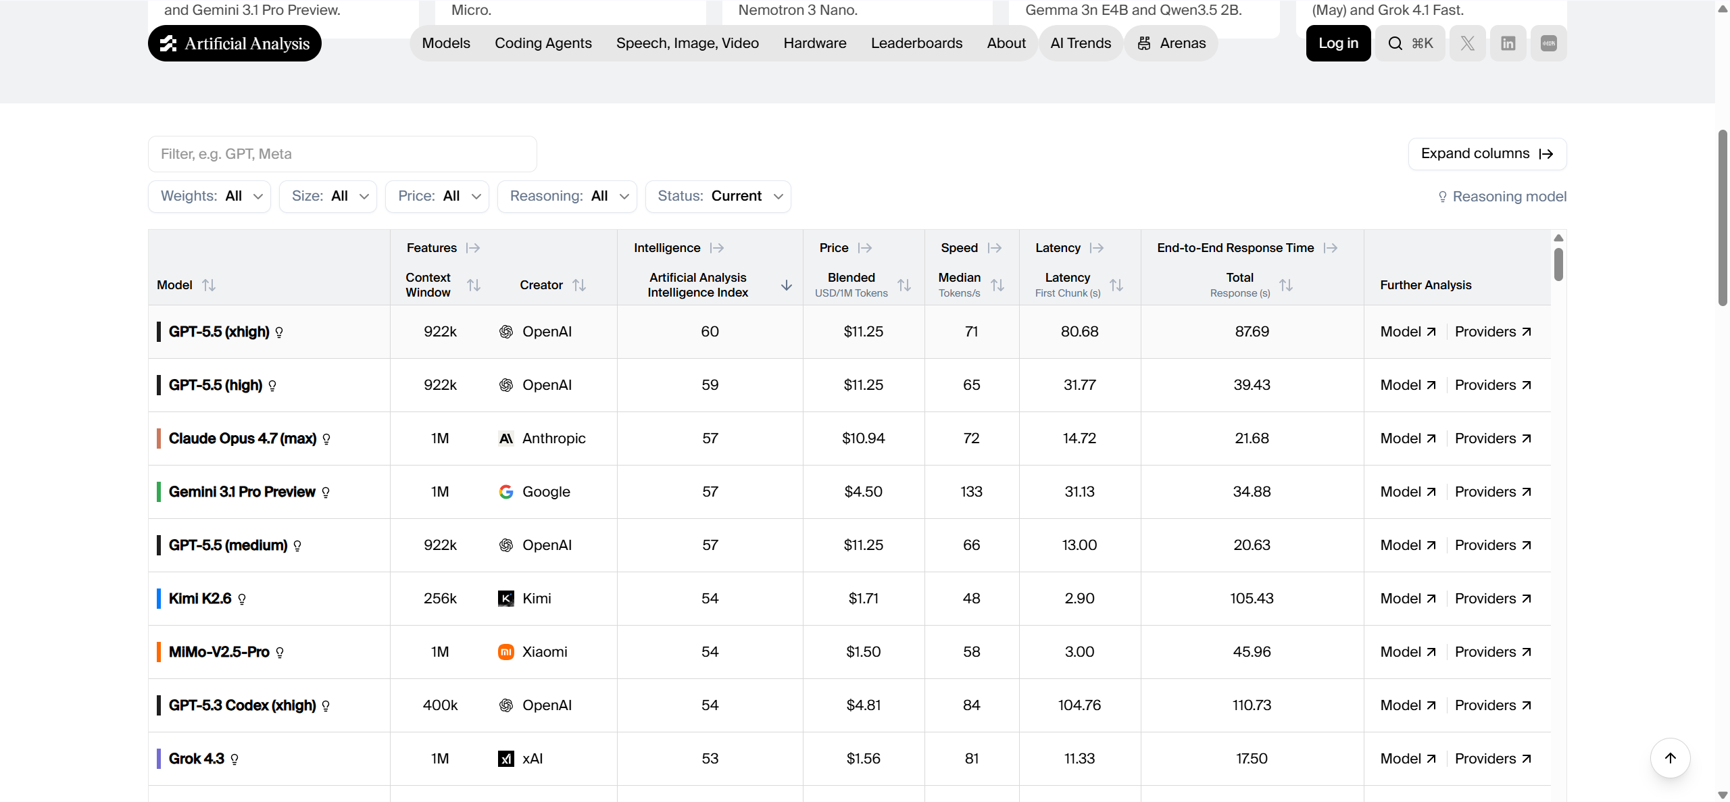Viewport: 1730px width, 802px height.
Task: Open the Status Current dropdown
Action: 718,196
